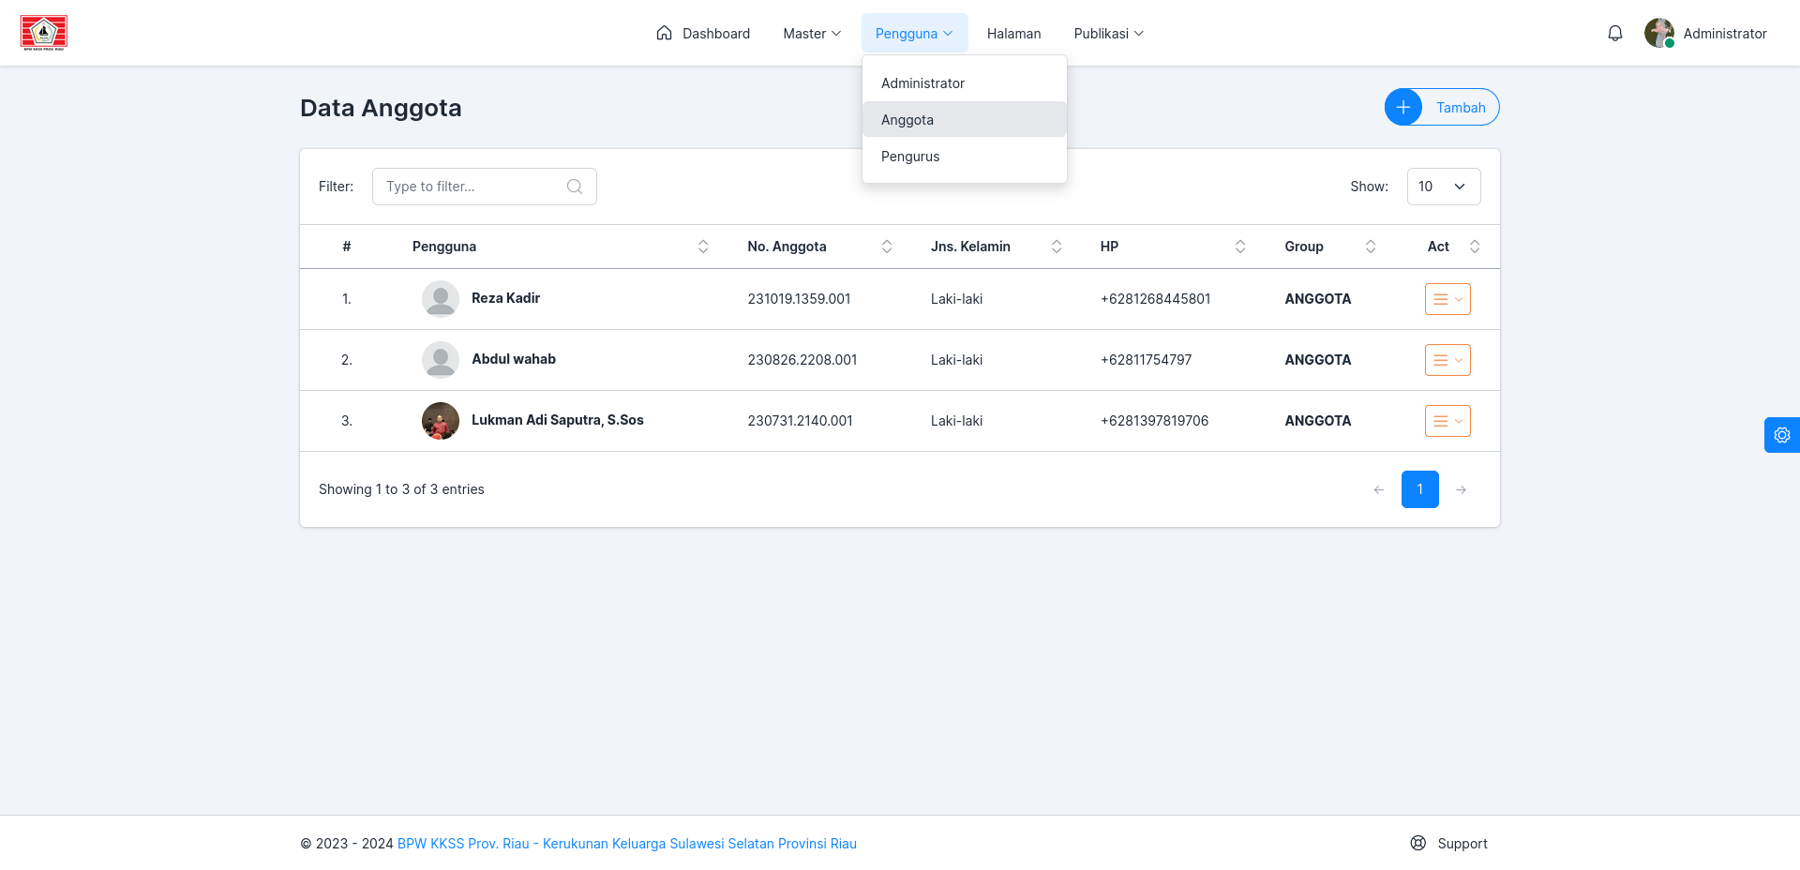Viewport: 1800px width, 870px height.
Task: Click ANGGOTA group in Reza Kadir row
Action: coord(1317,299)
